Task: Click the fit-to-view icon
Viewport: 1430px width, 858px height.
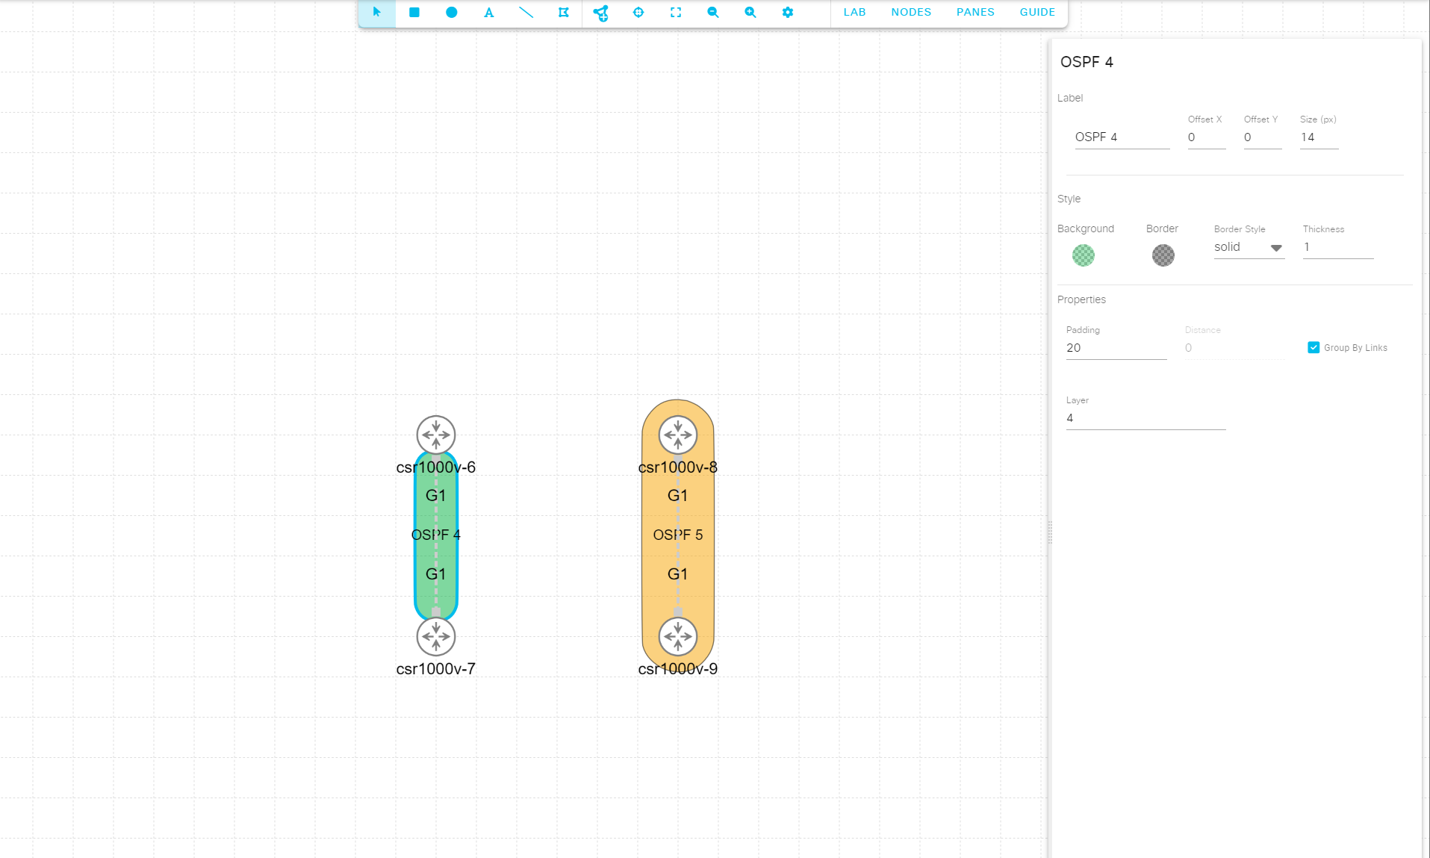Action: [676, 13]
